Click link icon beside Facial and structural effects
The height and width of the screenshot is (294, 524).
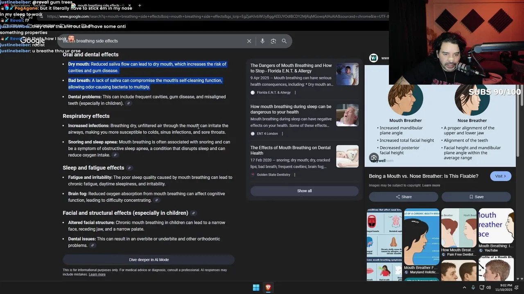194,213
